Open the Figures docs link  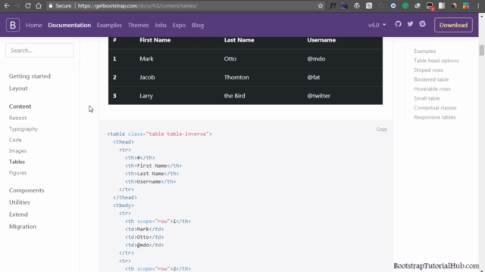(x=17, y=173)
